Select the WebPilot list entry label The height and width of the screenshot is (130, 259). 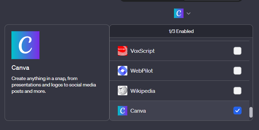(142, 71)
